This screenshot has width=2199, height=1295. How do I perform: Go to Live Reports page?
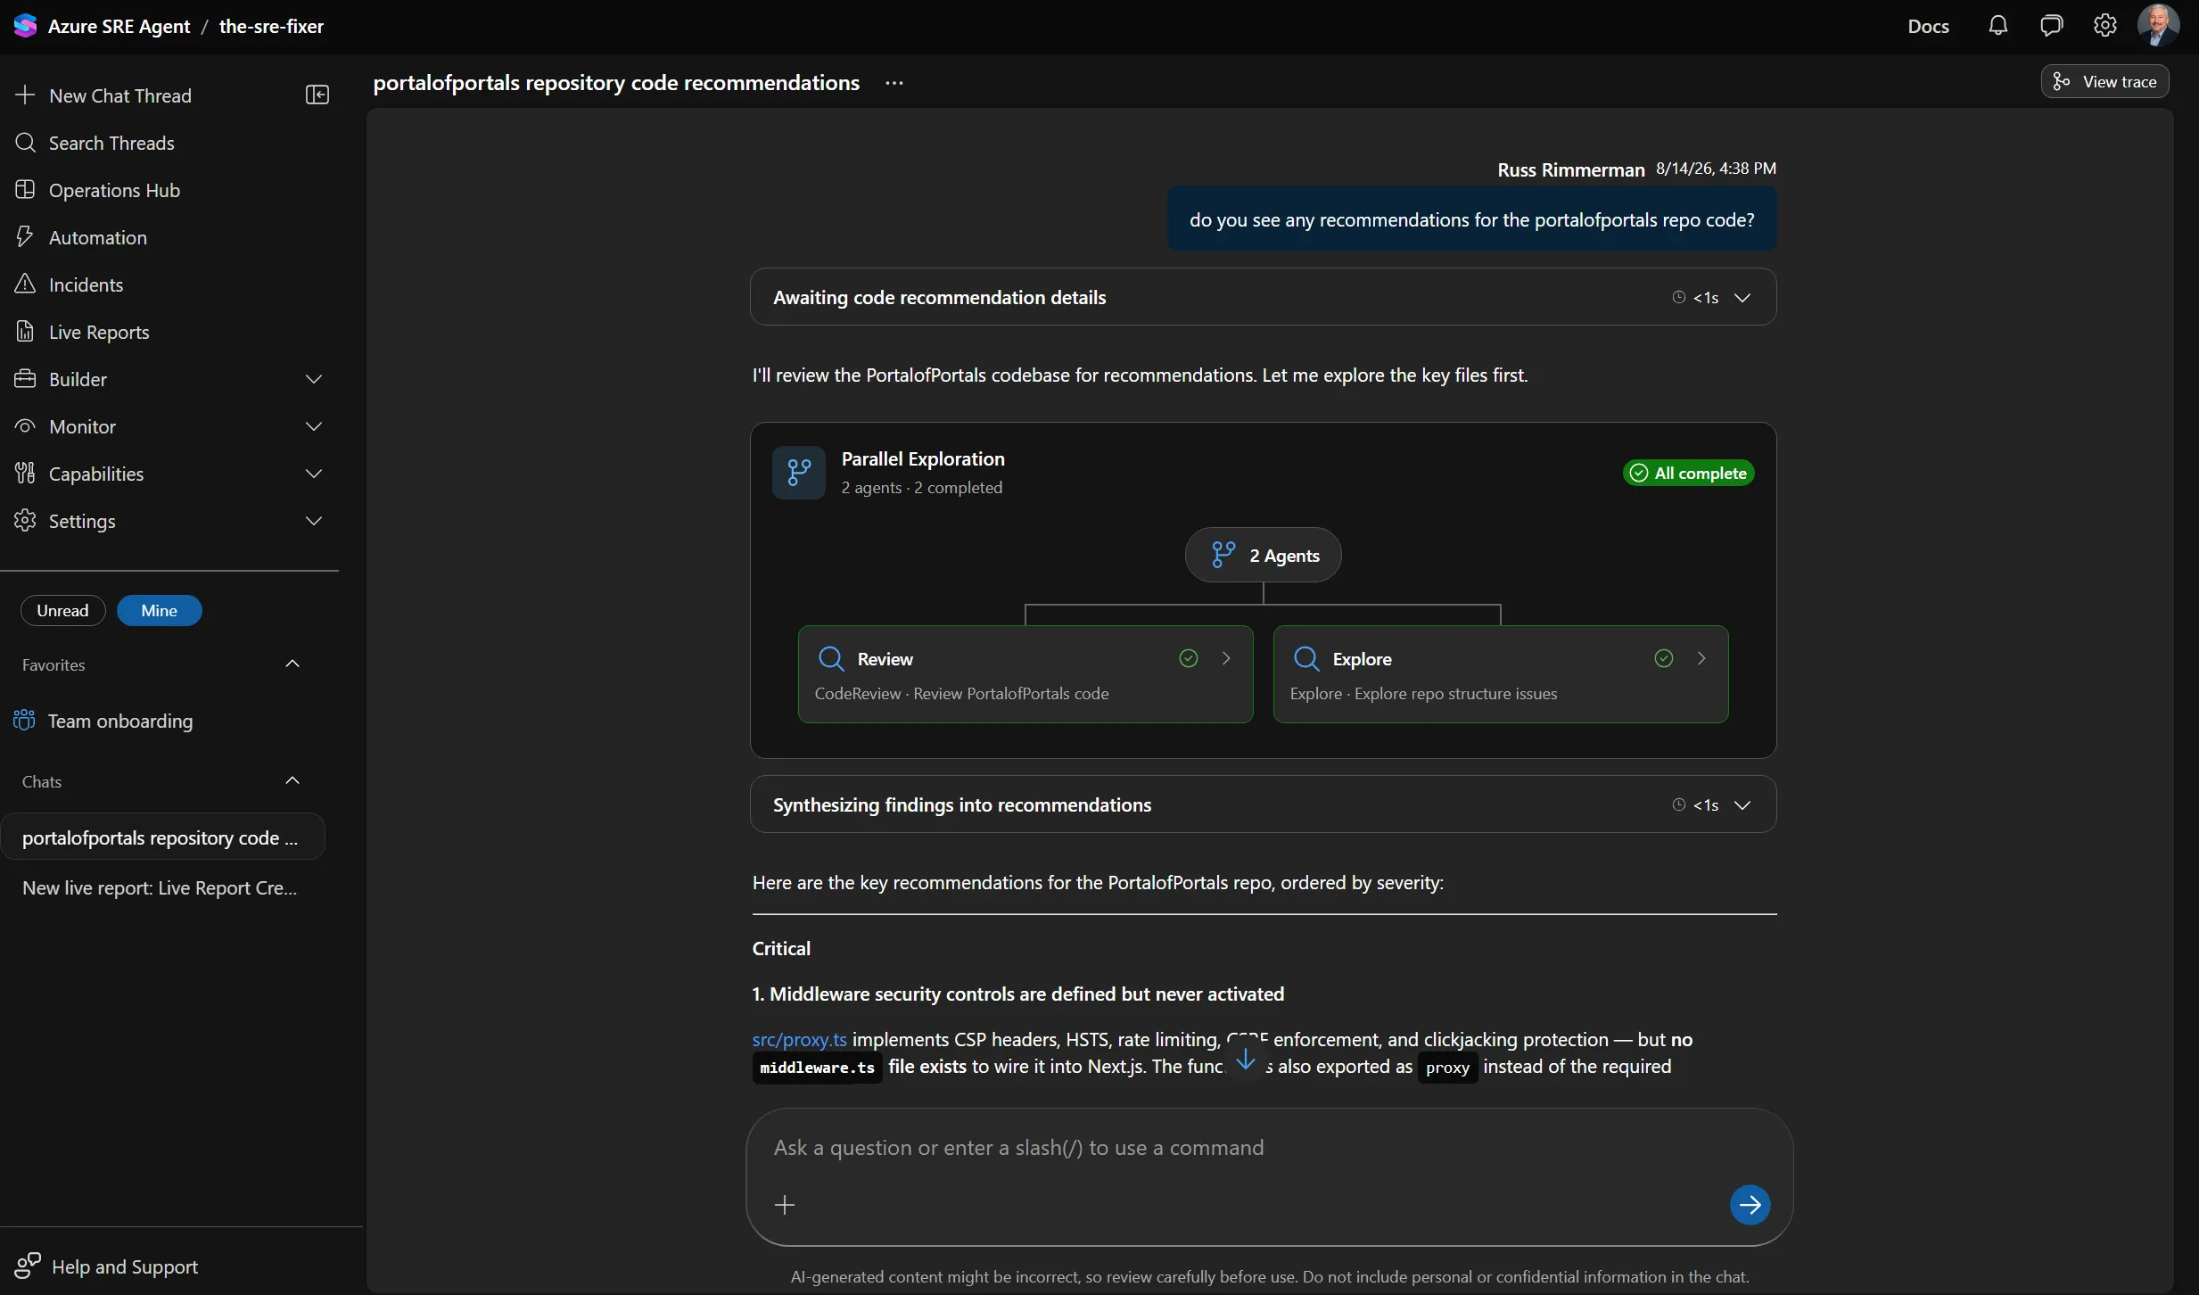tap(99, 332)
